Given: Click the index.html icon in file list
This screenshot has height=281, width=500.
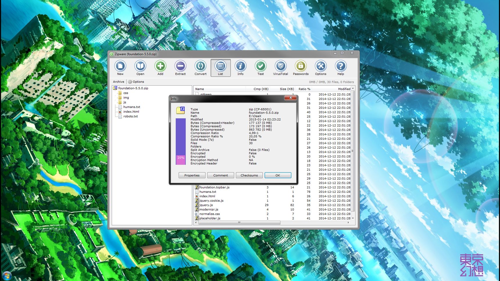Looking at the screenshot, I should point(197,196).
